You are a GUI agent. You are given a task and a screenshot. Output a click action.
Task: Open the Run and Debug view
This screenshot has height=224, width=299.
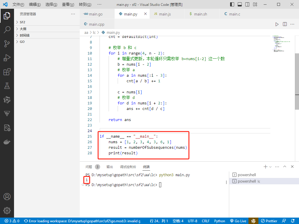click(x=7, y=58)
